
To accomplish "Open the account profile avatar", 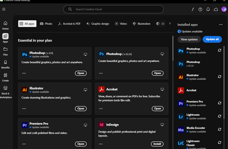I will [x=224, y=9].
